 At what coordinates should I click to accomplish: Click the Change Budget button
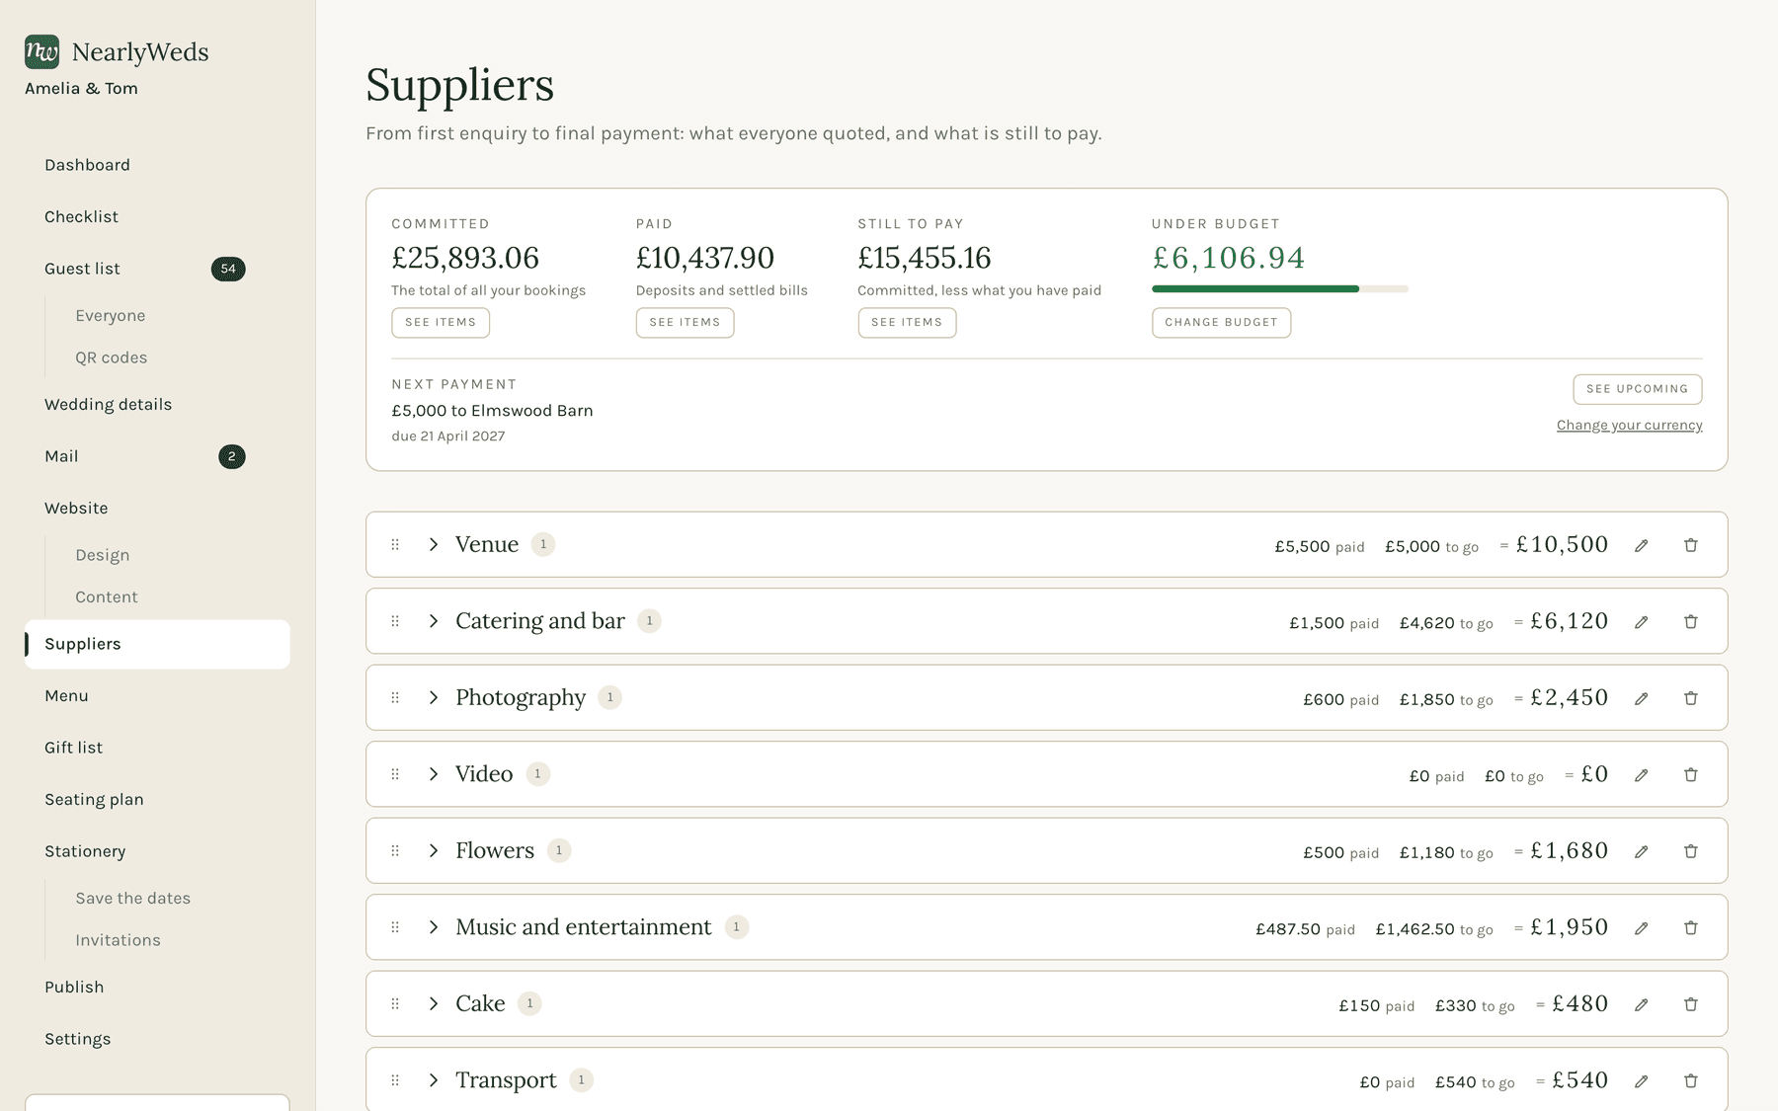pyautogui.click(x=1221, y=322)
